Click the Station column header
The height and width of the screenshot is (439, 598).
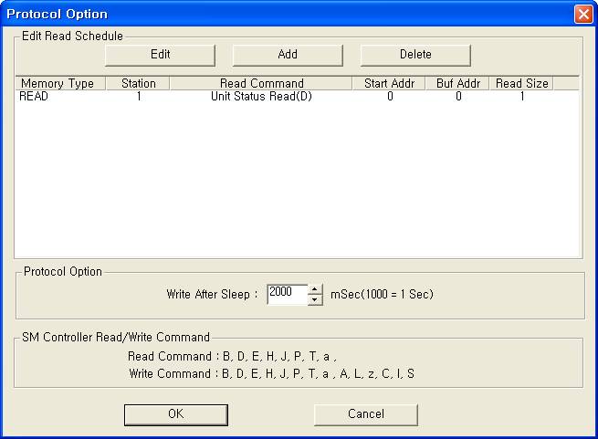point(138,83)
